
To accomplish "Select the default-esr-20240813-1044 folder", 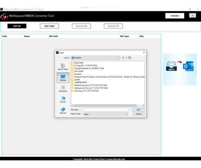I will [88, 68].
